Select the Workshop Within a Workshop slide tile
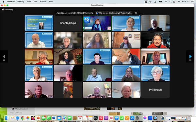 (x=39, y=23)
